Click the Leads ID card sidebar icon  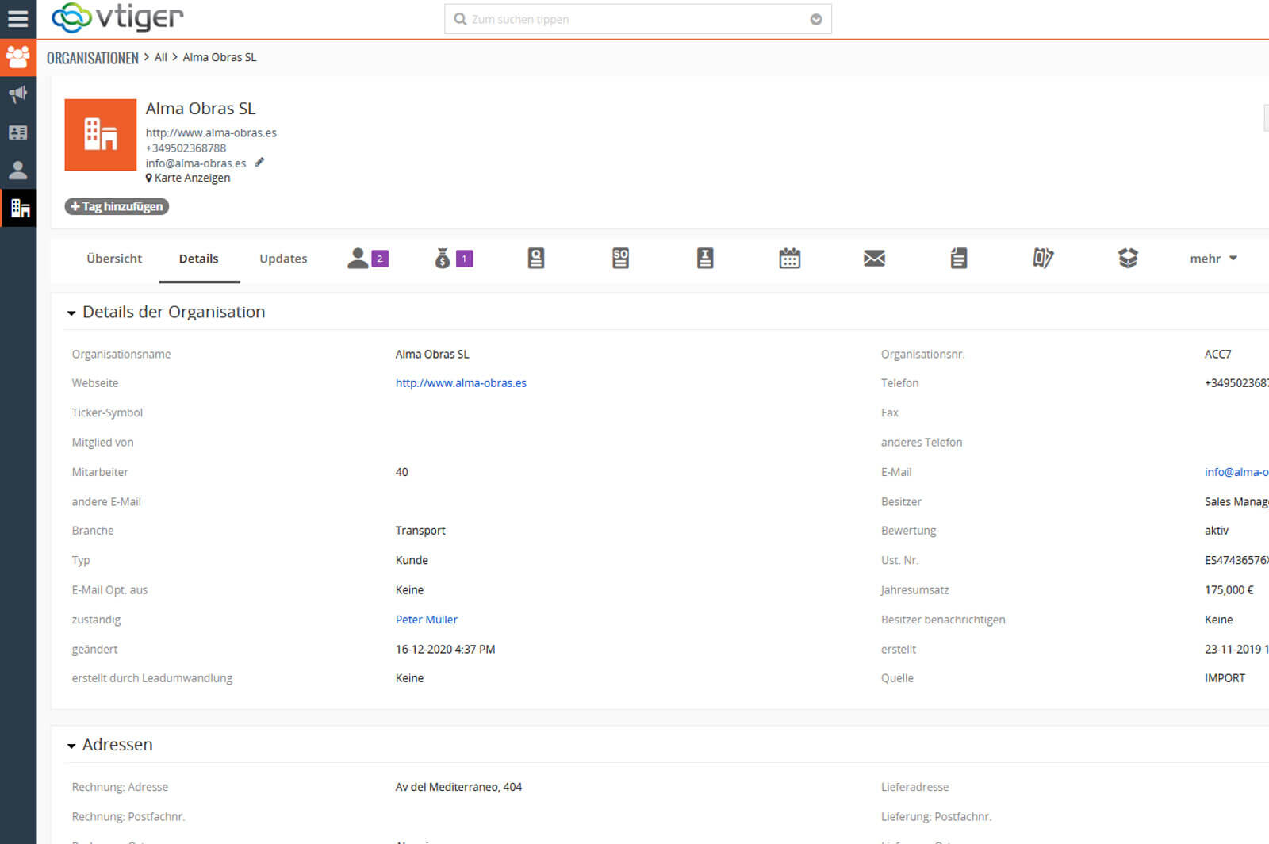(x=17, y=132)
